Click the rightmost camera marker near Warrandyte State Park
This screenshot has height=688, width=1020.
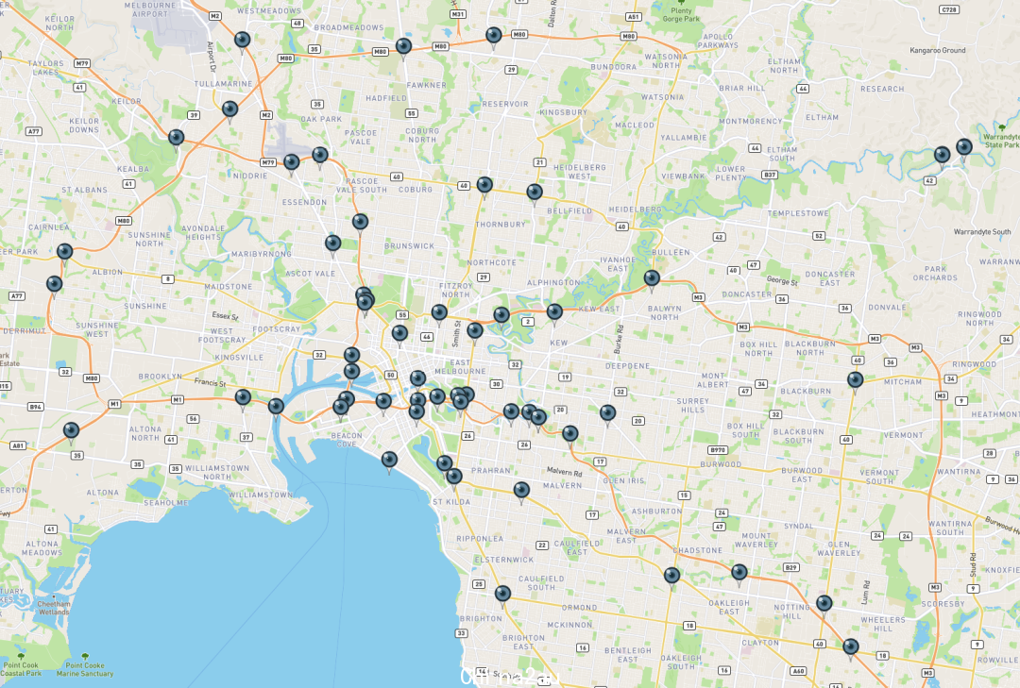(x=964, y=148)
